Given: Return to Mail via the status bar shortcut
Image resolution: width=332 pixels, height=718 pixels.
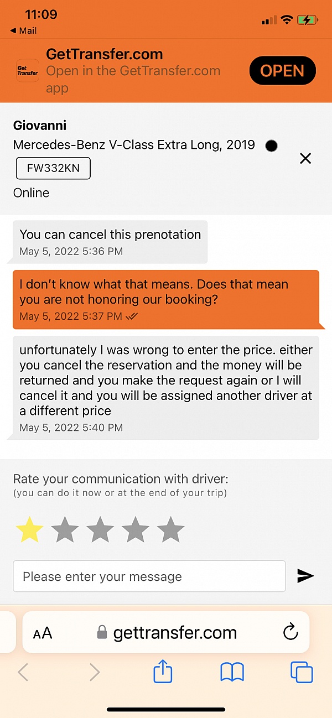Looking at the screenshot, I should pyautogui.click(x=23, y=30).
